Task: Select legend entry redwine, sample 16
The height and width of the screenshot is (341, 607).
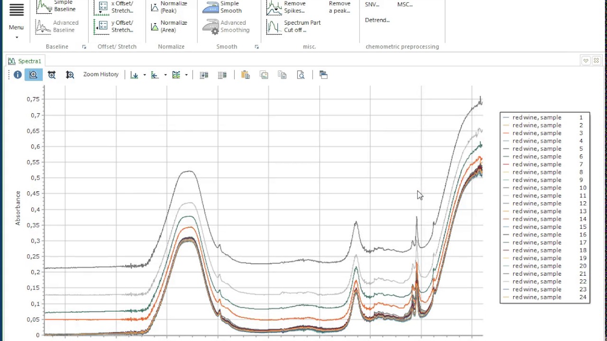Action: [545, 234]
